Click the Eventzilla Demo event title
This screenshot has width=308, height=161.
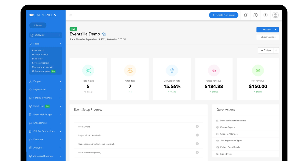[x=85, y=34]
